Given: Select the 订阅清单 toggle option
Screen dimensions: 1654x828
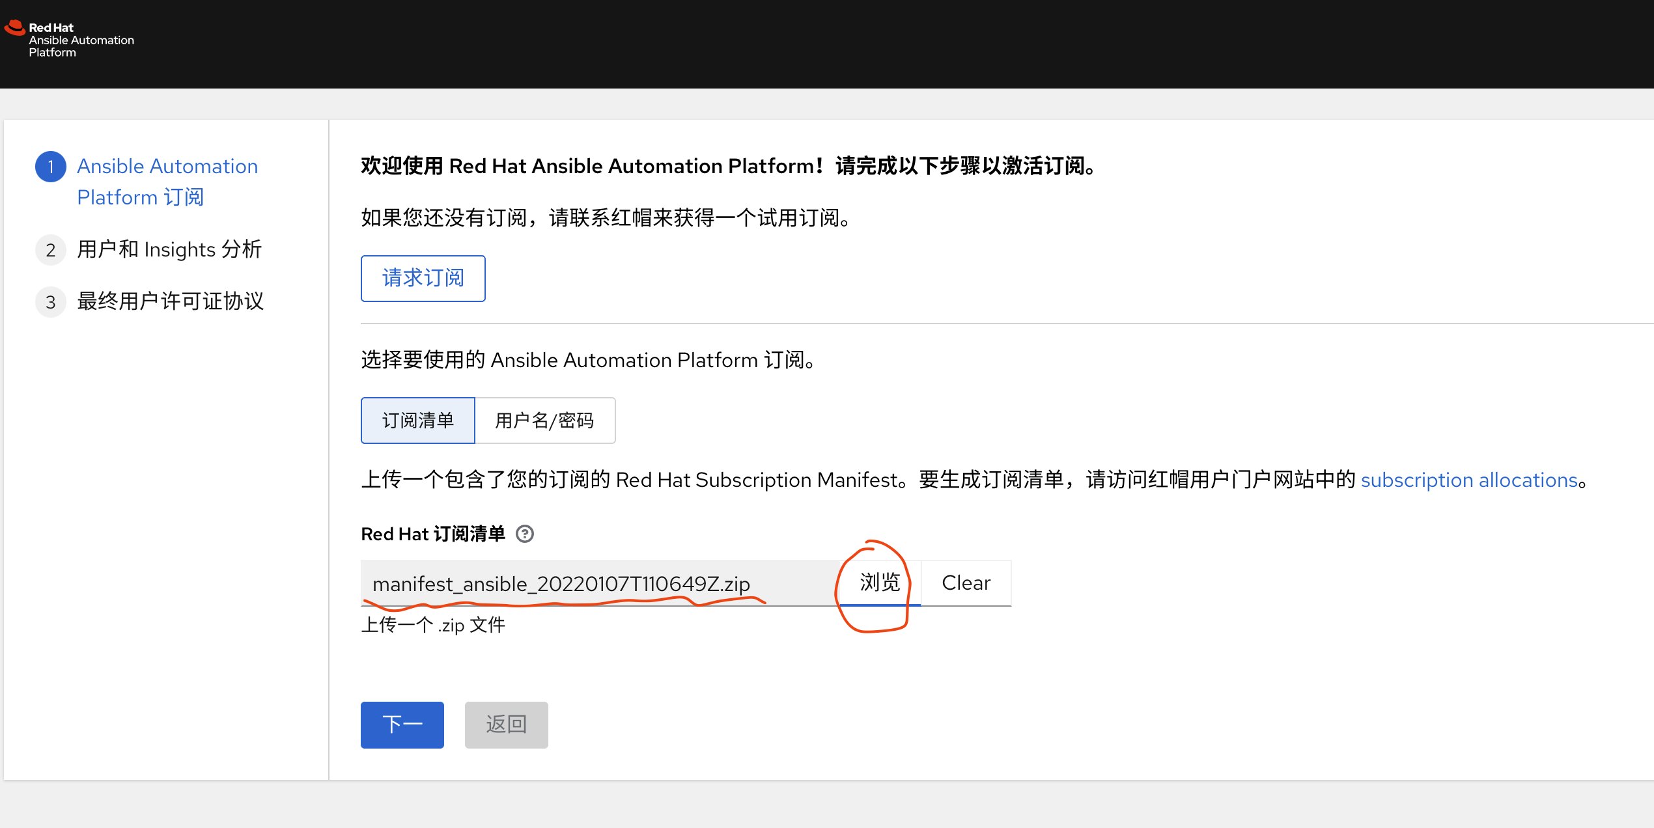Looking at the screenshot, I should pyautogui.click(x=417, y=421).
